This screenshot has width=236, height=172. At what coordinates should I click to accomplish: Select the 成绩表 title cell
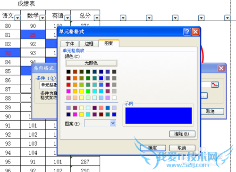point(26,4)
